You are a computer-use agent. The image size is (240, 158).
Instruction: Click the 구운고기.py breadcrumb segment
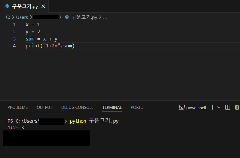coord(84,17)
